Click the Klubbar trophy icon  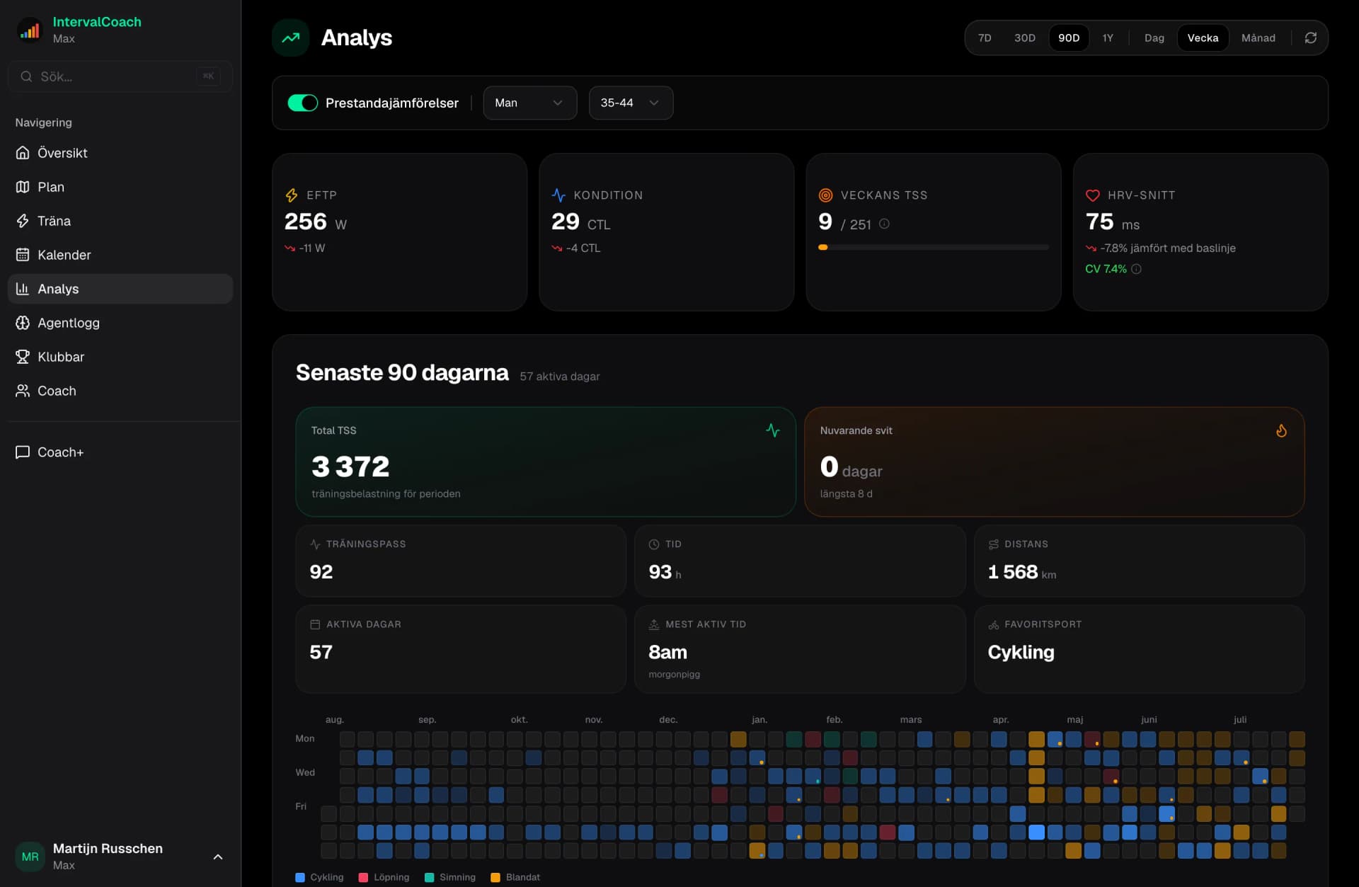pos(23,357)
